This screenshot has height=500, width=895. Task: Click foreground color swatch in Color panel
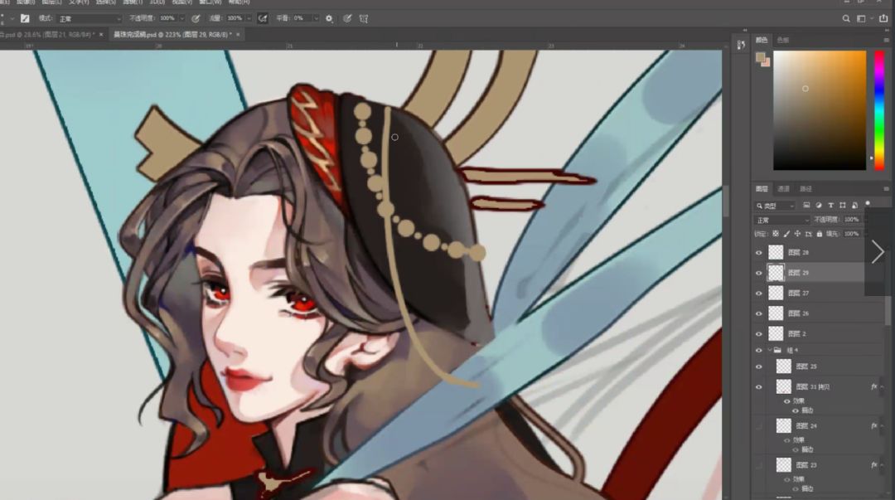click(760, 56)
